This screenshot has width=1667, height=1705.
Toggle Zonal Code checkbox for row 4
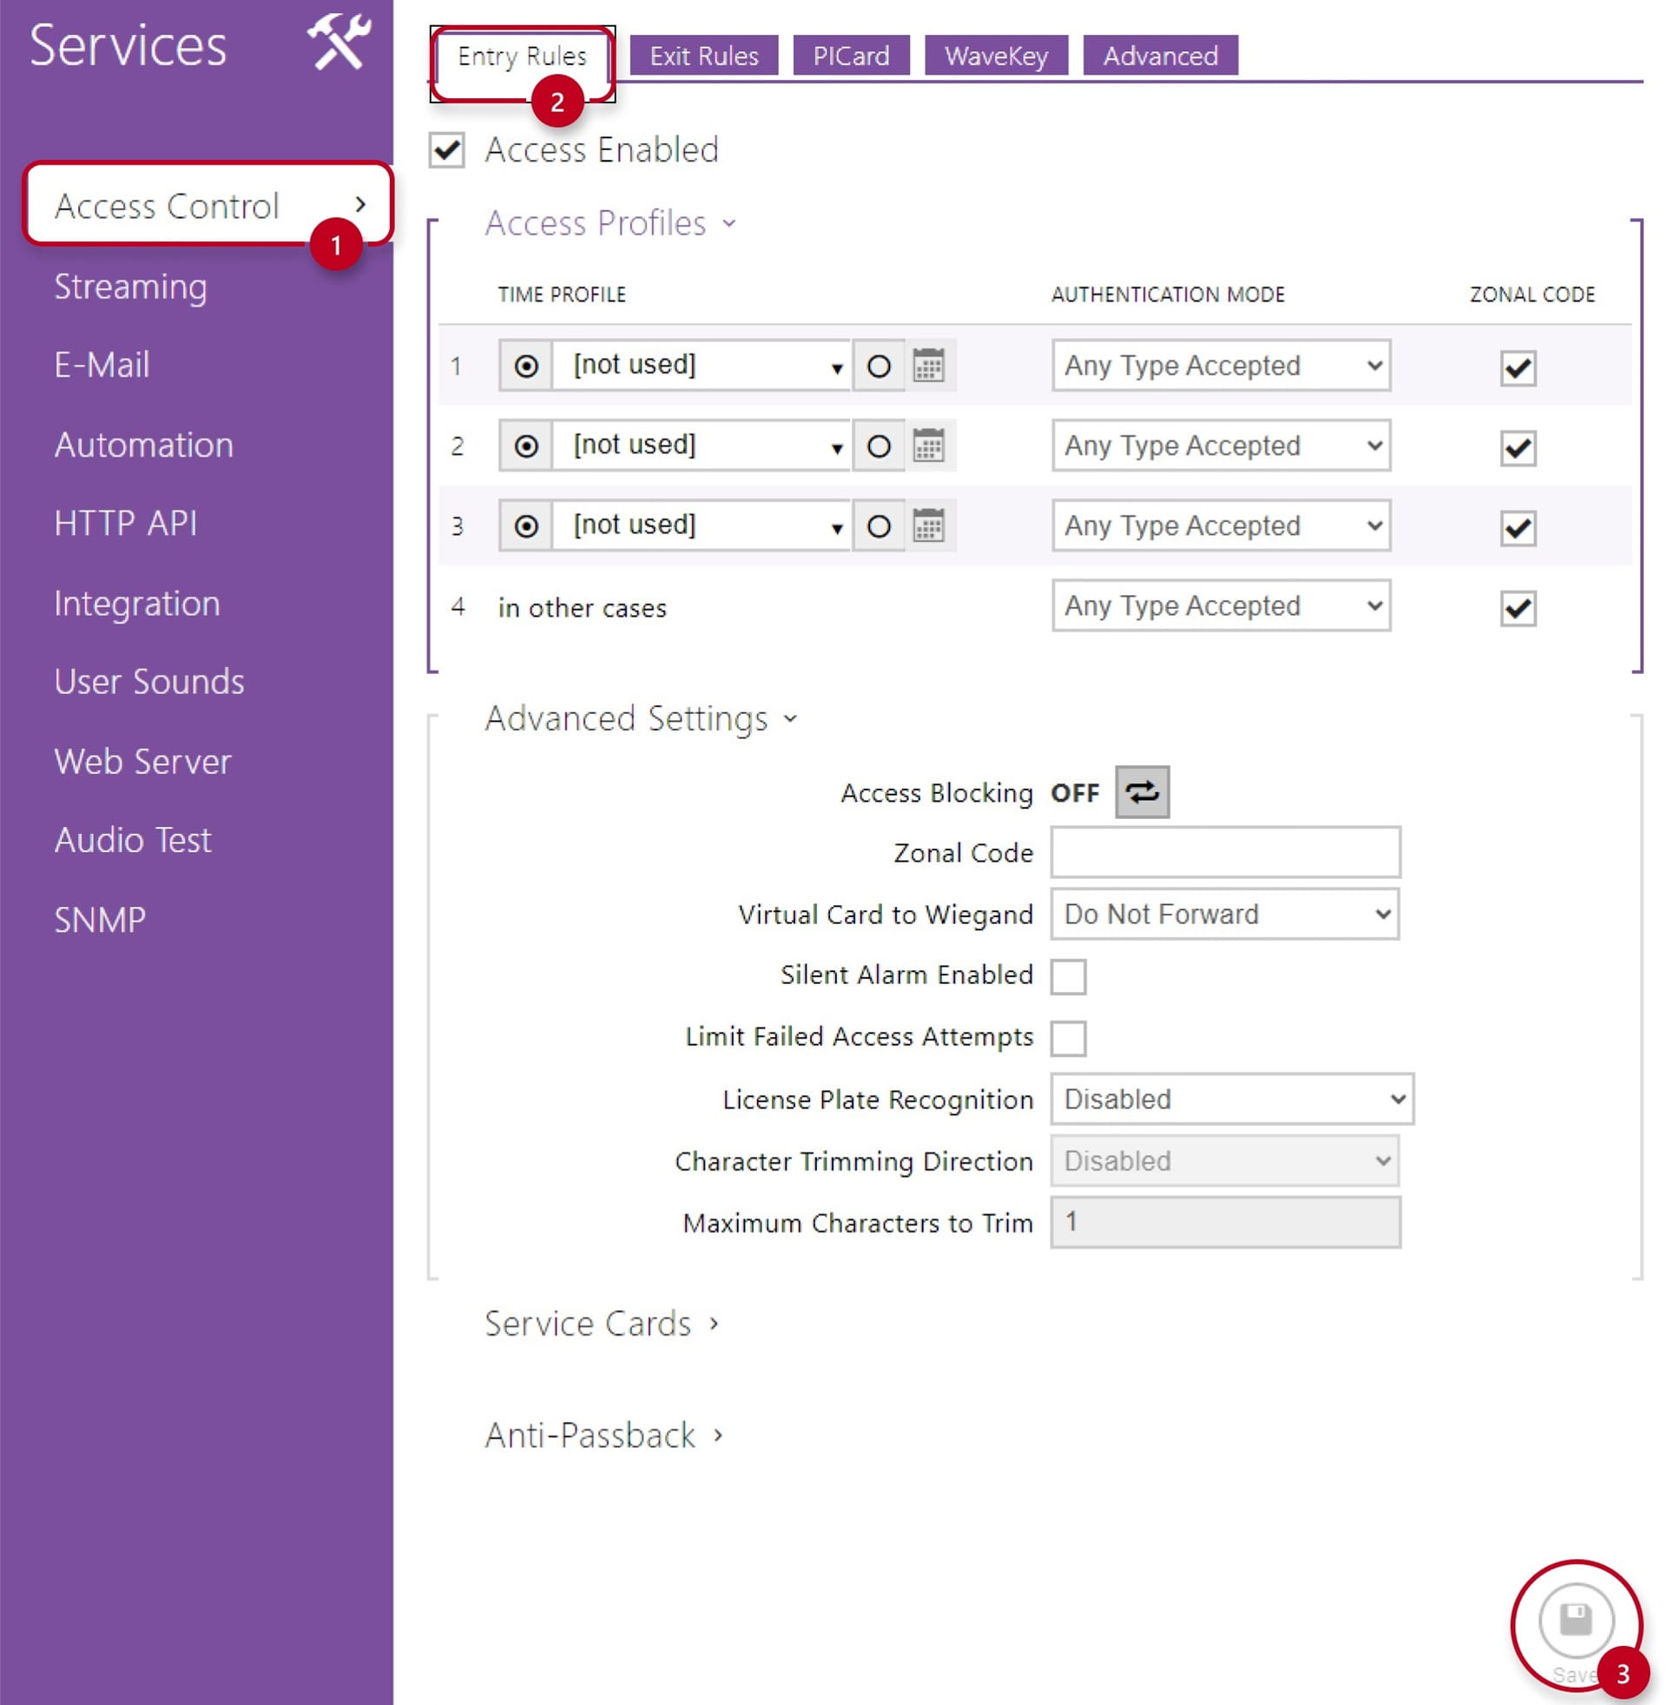coord(1519,609)
